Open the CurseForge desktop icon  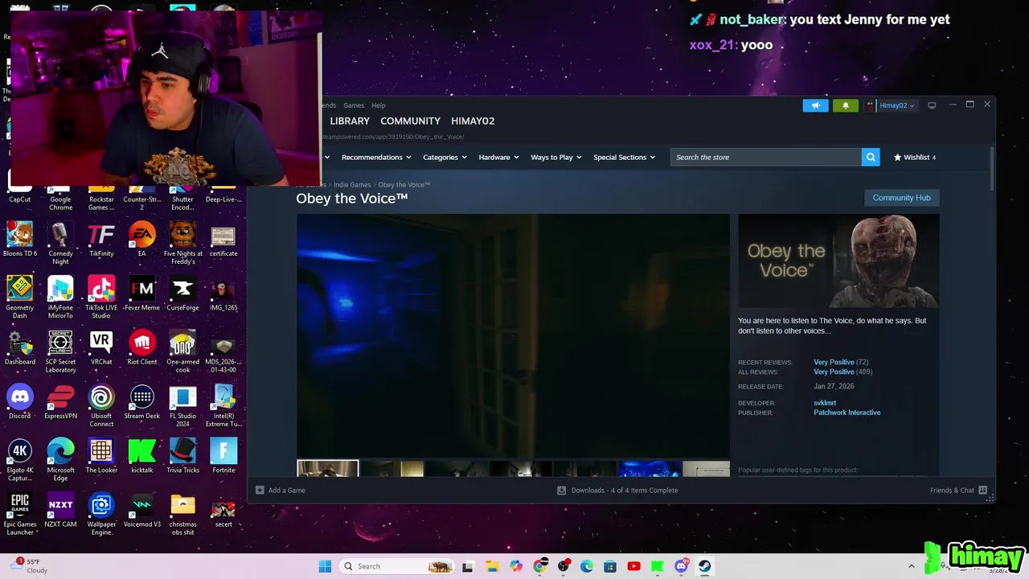182,294
